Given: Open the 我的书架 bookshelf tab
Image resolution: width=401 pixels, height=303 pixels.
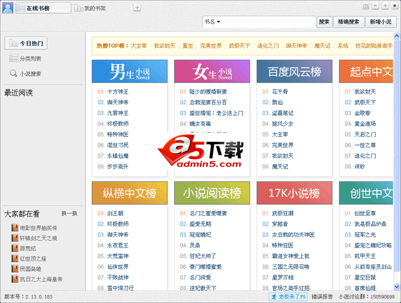Looking at the screenshot, I should point(90,9).
